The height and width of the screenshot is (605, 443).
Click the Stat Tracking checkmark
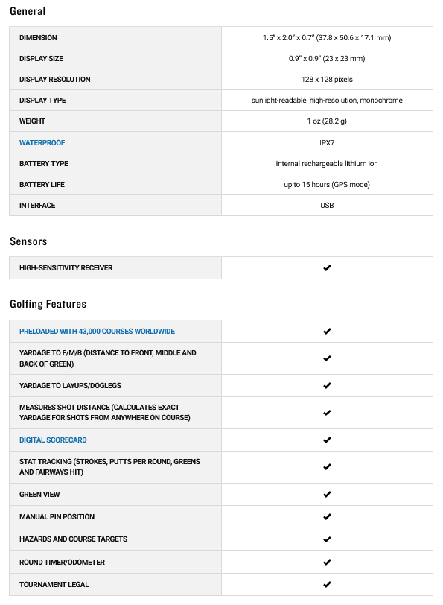pos(327,467)
